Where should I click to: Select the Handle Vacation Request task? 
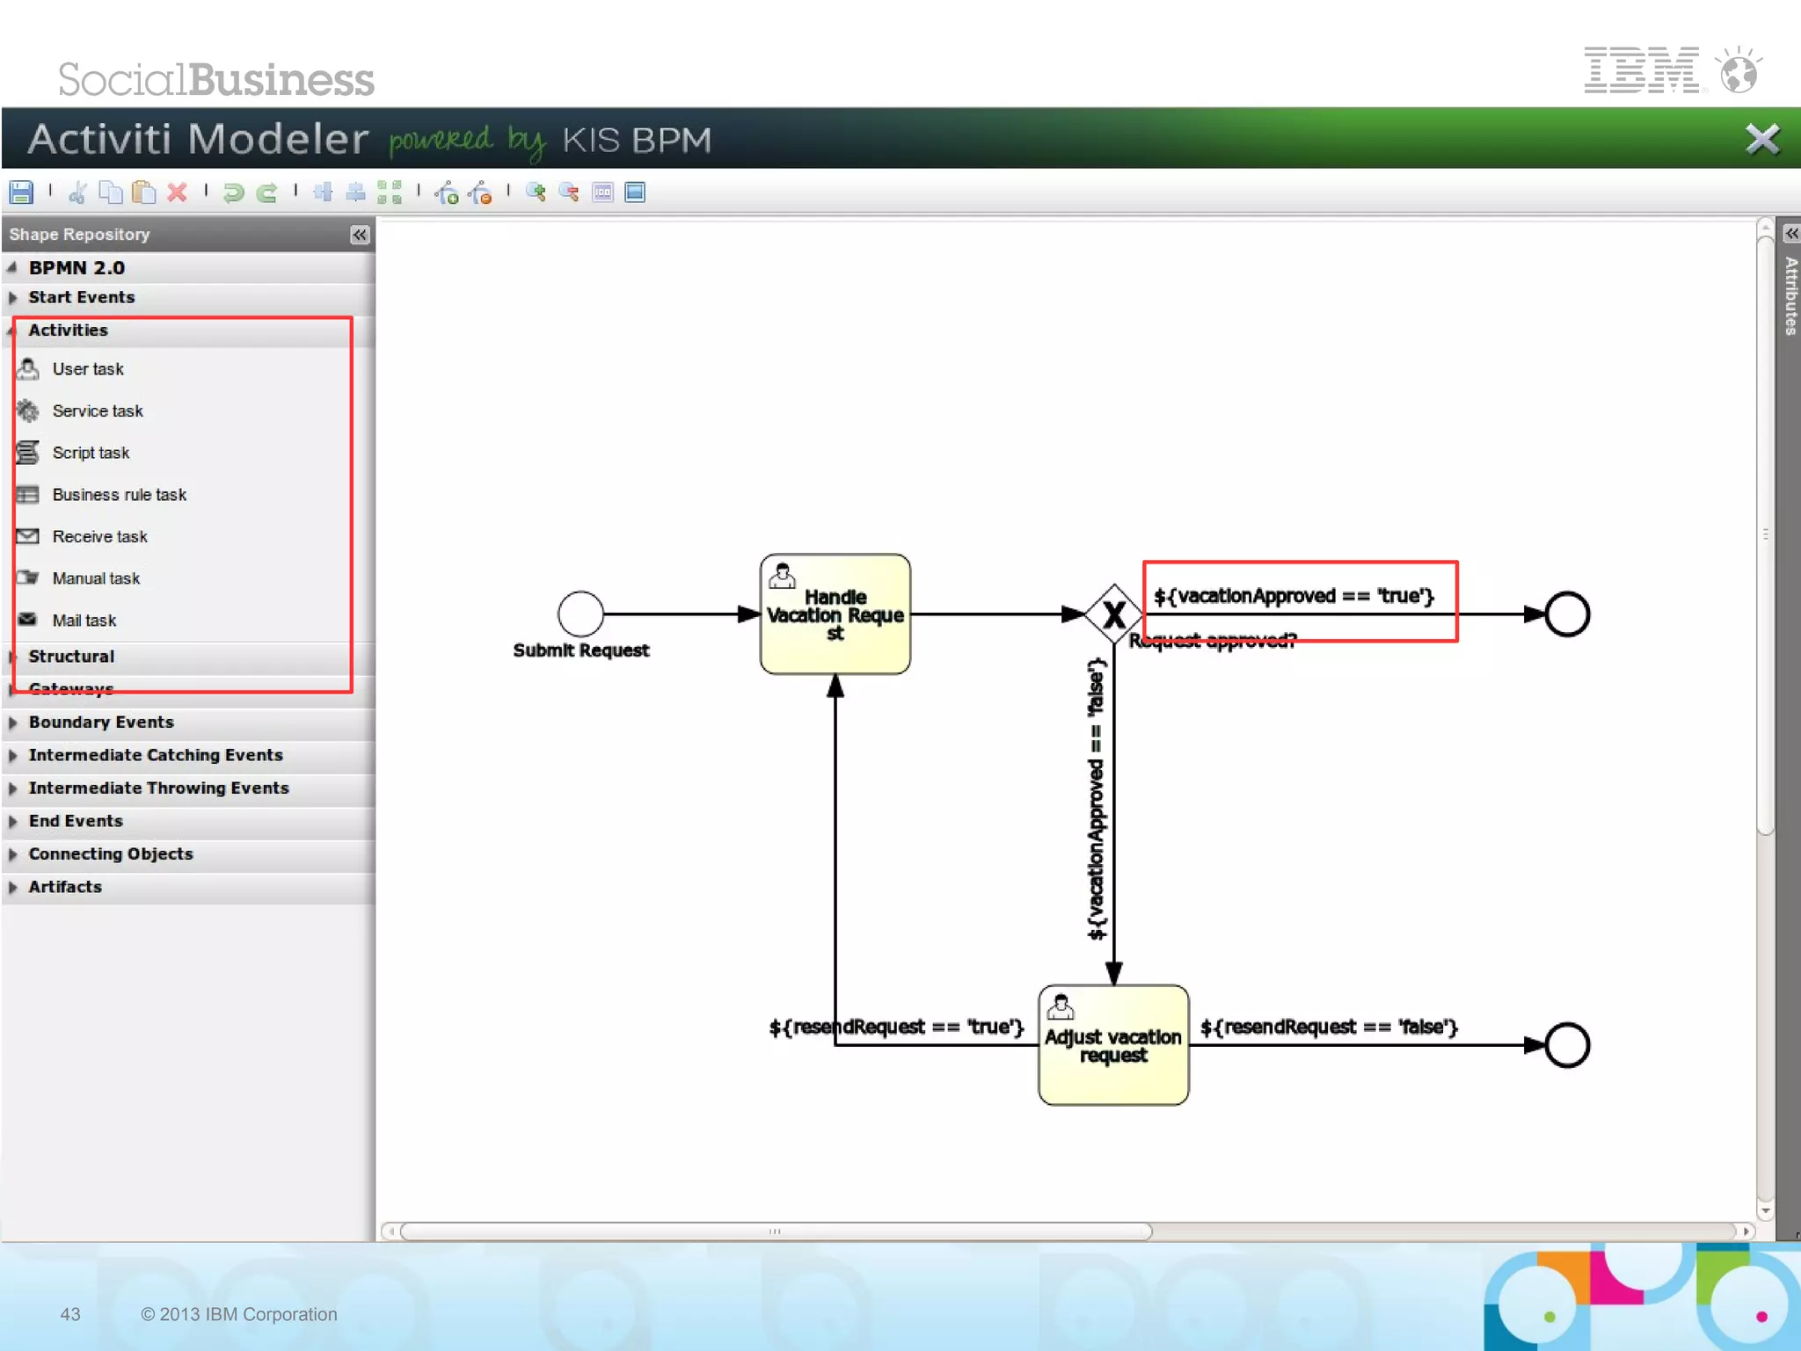click(x=835, y=614)
